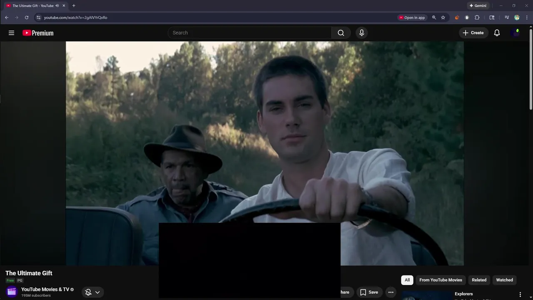Click the 195M subscribers text
This screenshot has width=533, height=300.
[x=36, y=295]
